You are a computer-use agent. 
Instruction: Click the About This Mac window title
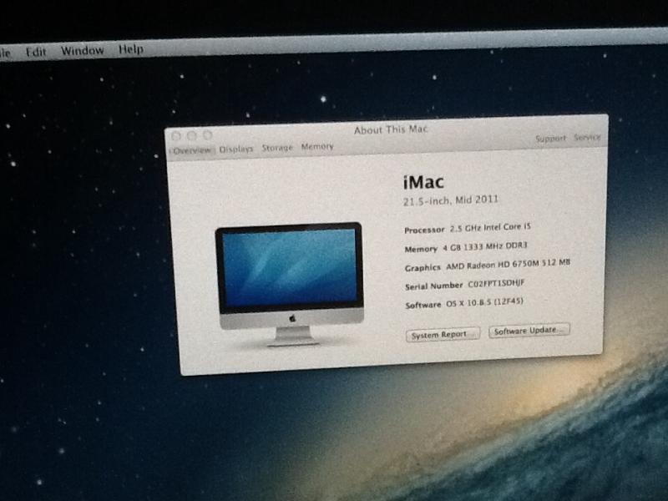[x=391, y=129]
